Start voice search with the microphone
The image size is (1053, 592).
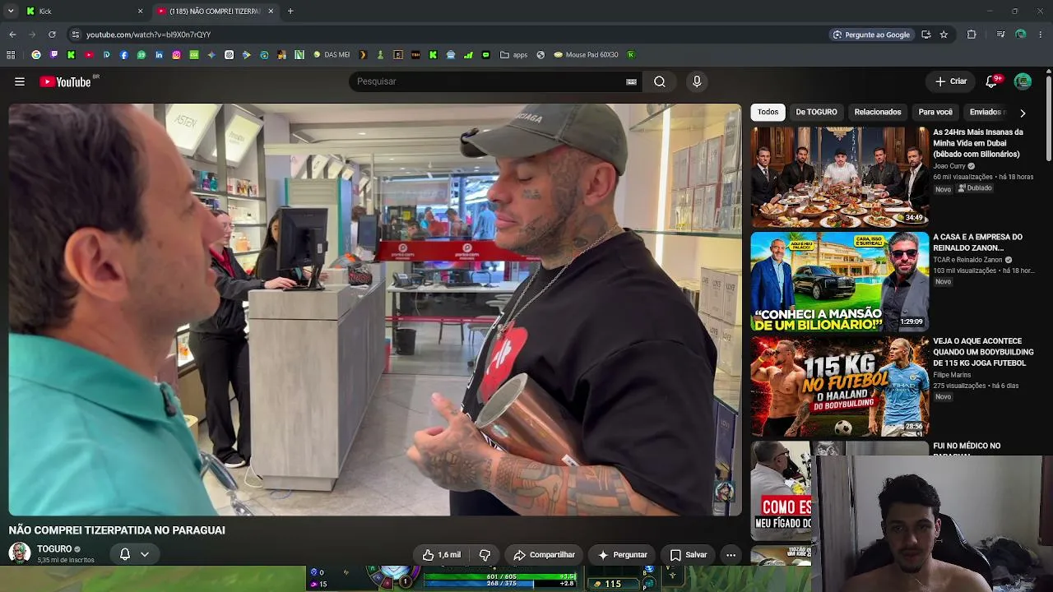[x=697, y=81]
